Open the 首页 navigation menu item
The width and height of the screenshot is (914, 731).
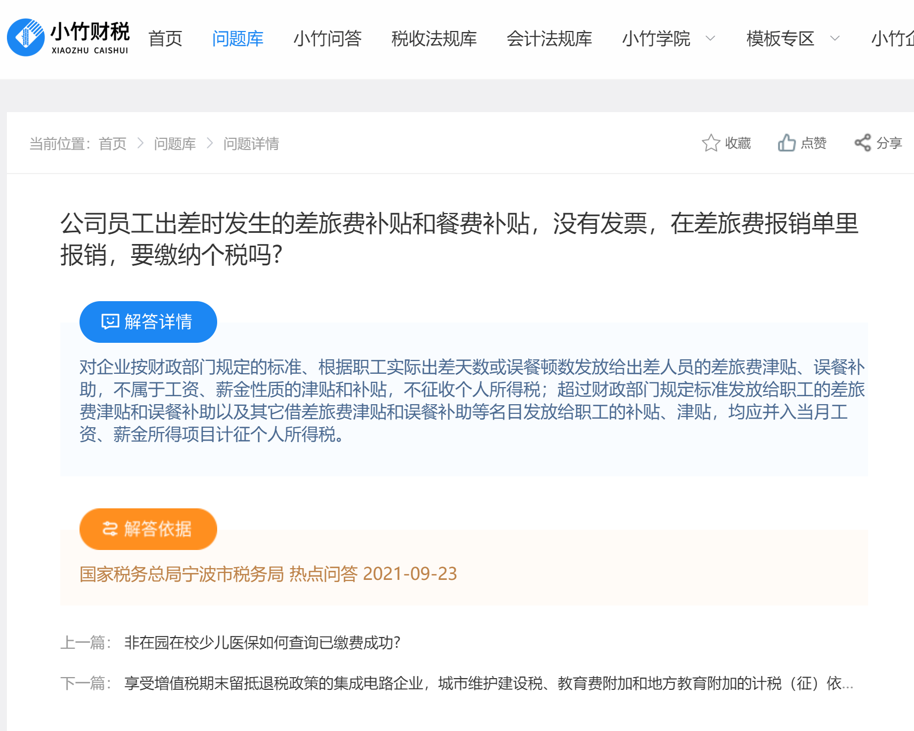165,38
